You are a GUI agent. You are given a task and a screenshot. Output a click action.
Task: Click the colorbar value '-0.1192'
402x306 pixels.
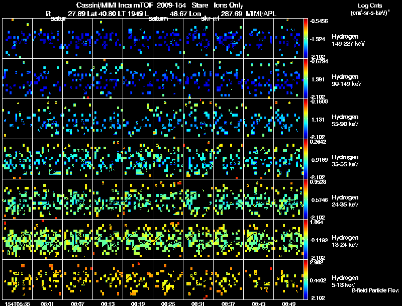pyautogui.click(x=319, y=240)
